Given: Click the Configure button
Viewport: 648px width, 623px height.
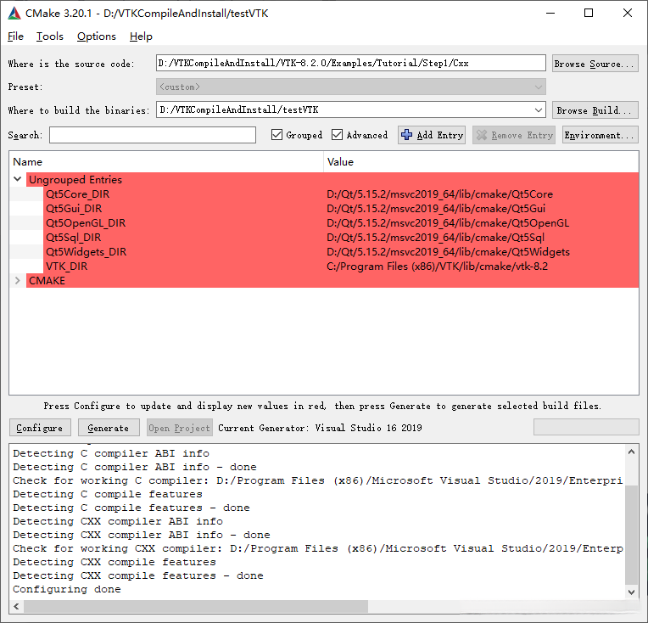Looking at the screenshot, I should 40,428.
